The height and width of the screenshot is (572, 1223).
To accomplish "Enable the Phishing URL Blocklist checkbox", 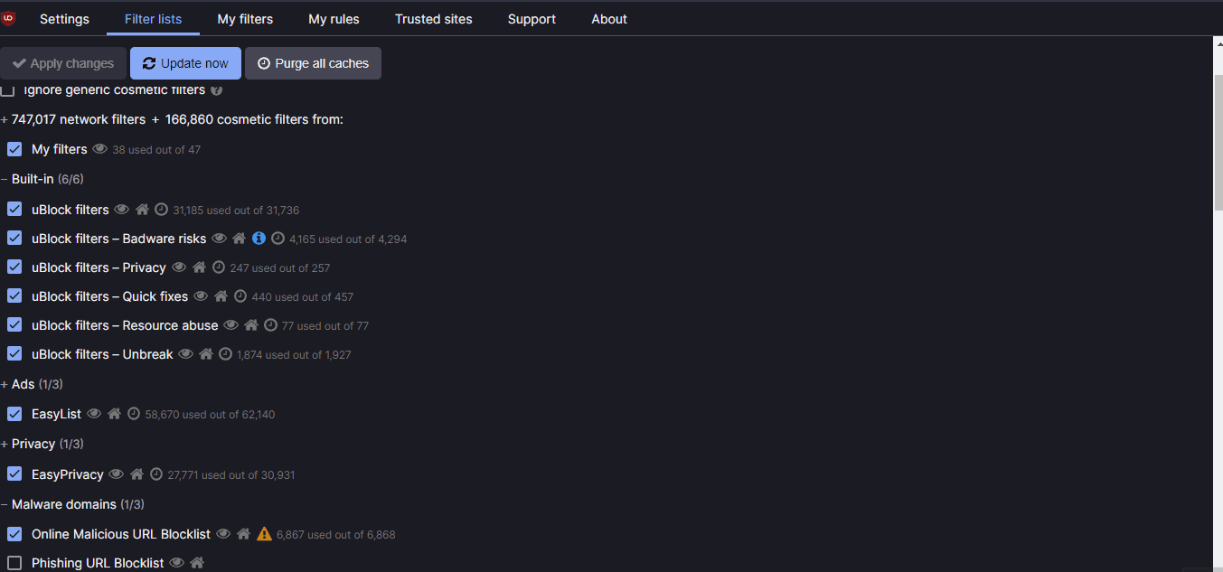I will (x=14, y=562).
